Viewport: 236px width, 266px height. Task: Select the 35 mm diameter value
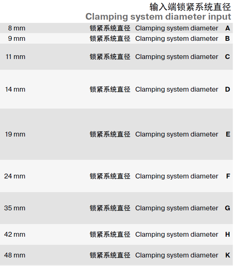[15, 208]
